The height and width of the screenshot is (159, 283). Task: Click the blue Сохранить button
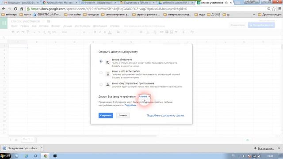(x=106, y=115)
